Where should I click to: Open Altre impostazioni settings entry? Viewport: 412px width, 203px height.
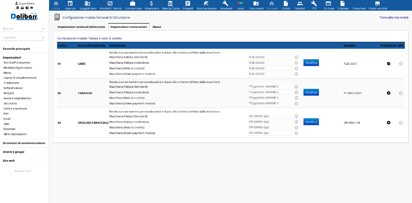[15, 134]
